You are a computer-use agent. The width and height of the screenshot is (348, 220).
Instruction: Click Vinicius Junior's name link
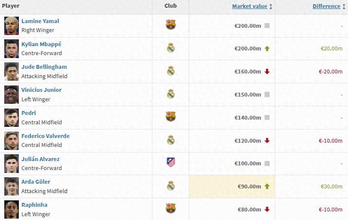pos(42,90)
